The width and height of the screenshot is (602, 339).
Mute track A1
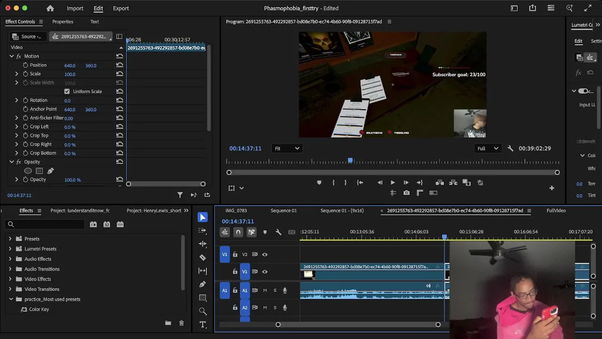[265, 291]
